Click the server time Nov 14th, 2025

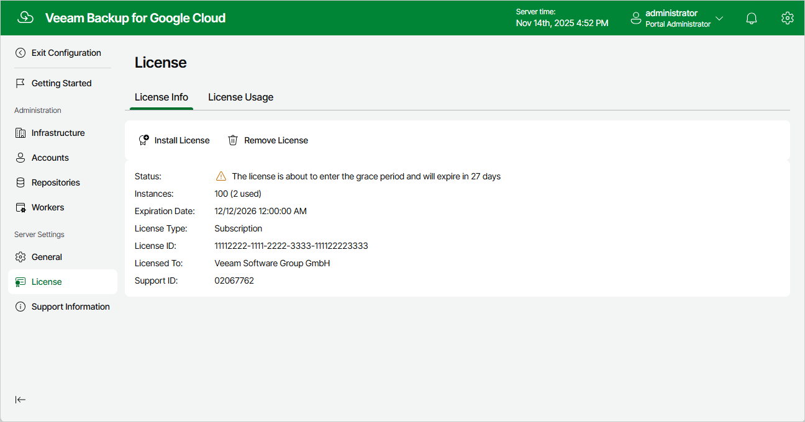point(562,23)
